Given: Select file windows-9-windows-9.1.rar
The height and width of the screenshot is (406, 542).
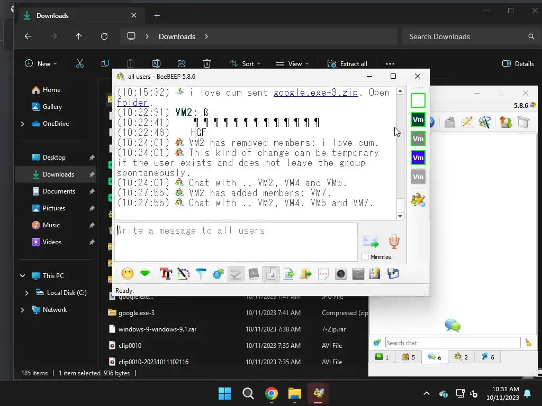Looking at the screenshot, I should [157, 329].
